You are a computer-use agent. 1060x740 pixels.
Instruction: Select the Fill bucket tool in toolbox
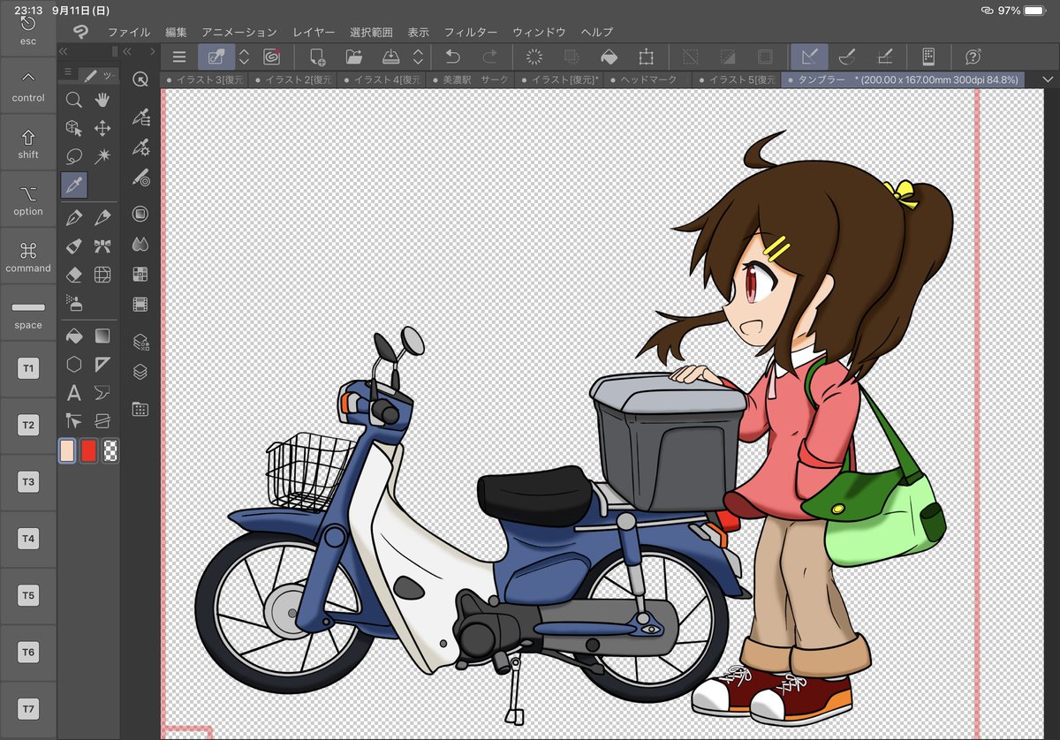(74, 336)
